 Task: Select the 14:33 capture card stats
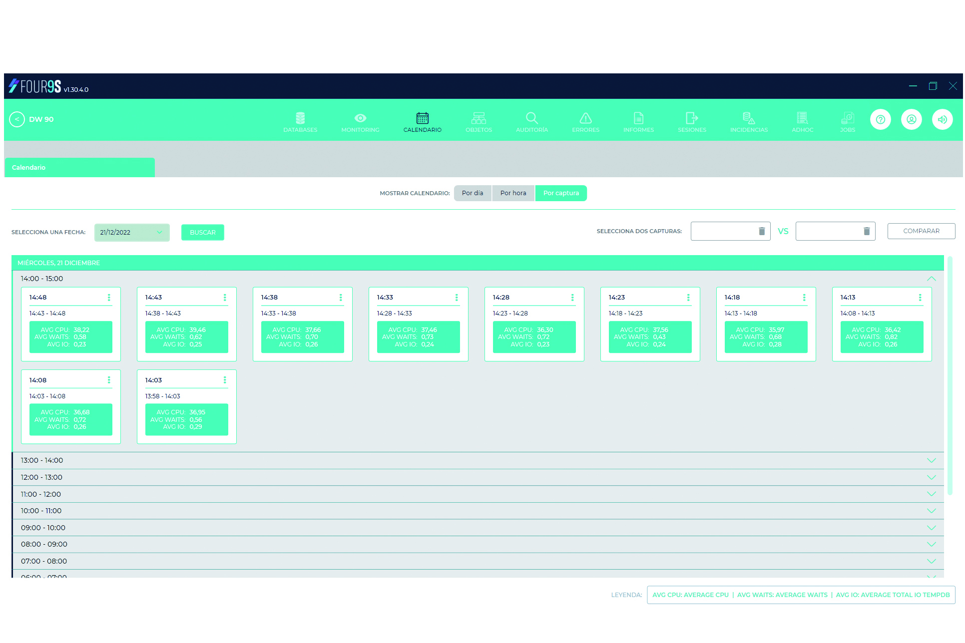419,337
